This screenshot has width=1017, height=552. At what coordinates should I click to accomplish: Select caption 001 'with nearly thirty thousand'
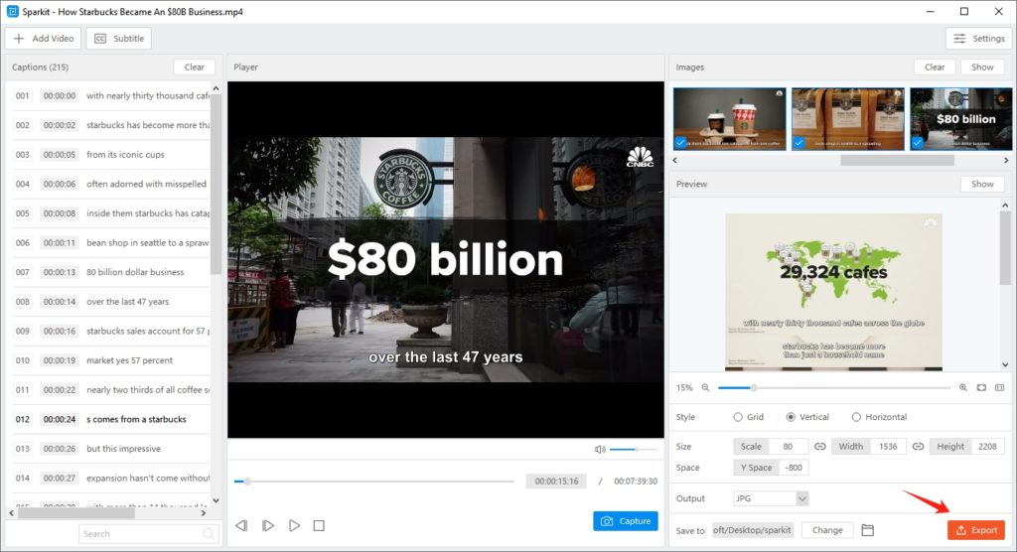pos(110,95)
